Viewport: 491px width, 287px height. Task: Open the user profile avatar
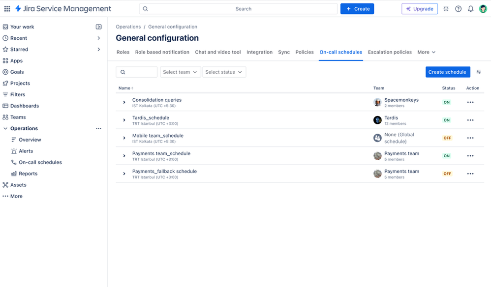coord(483,9)
